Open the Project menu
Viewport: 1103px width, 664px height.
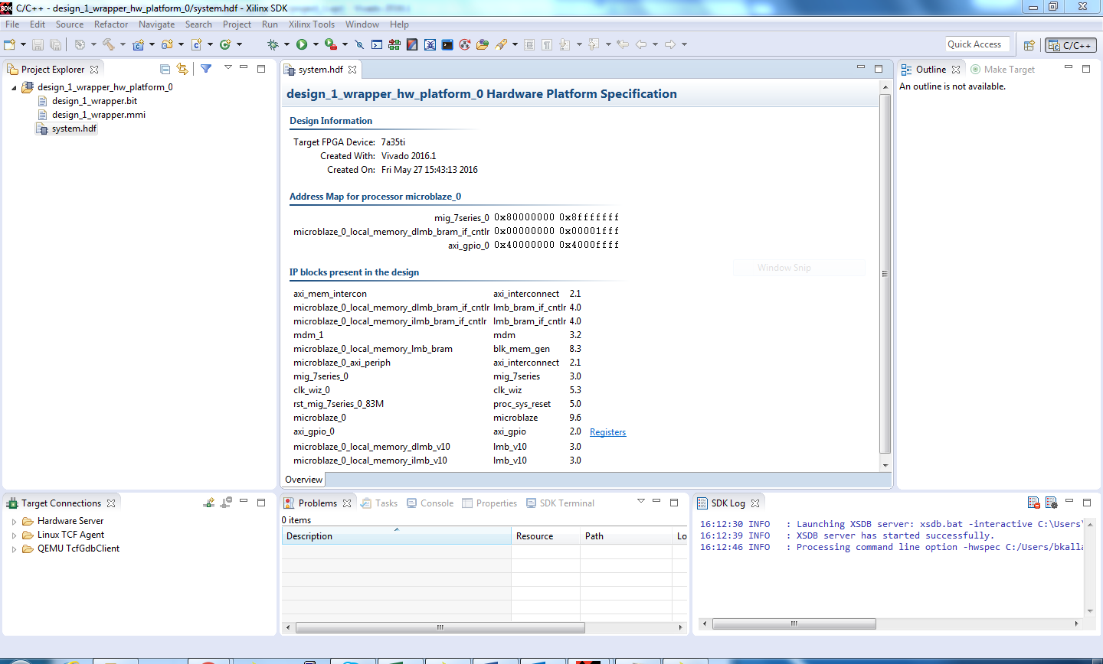(x=237, y=24)
